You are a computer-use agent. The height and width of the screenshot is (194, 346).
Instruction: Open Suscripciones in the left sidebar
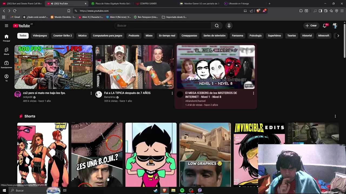coord(6,65)
